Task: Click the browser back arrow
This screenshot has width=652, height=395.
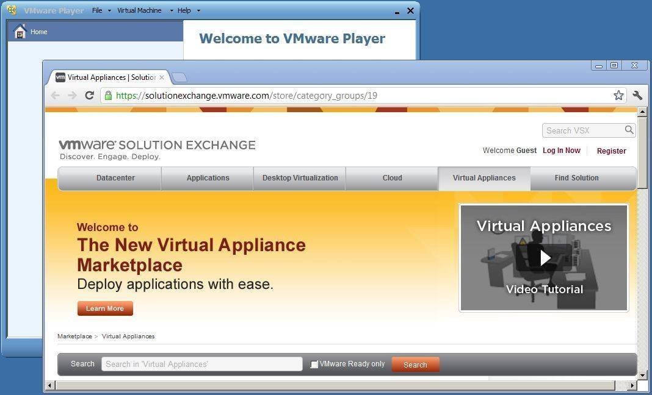Action: [55, 96]
